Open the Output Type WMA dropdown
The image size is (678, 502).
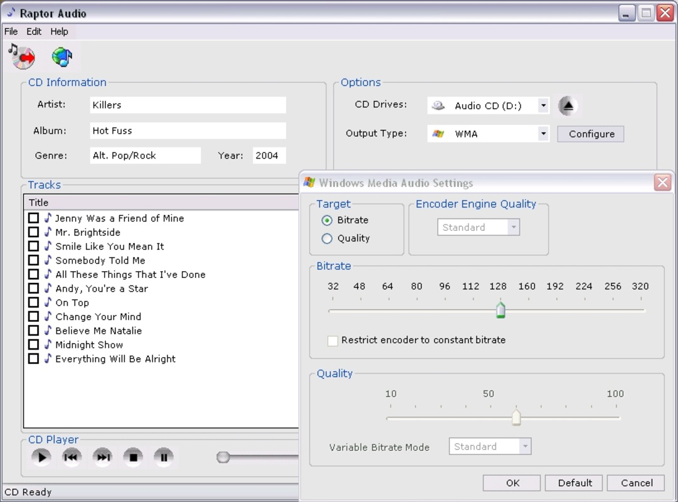click(x=543, y=134)
